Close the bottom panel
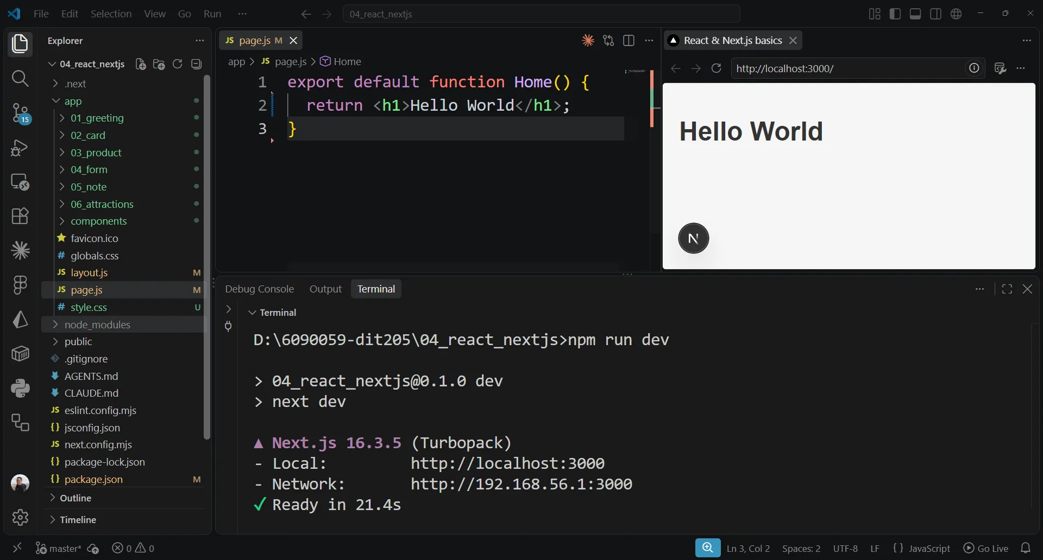Image resolution: width=1043 pixels, height=560 pixels. point(1027,289)
